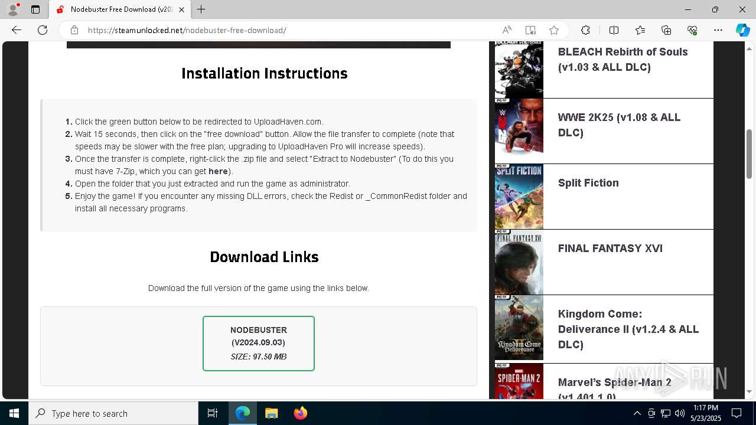Show hidden tray icons chevron

click(x=637, y=413)
